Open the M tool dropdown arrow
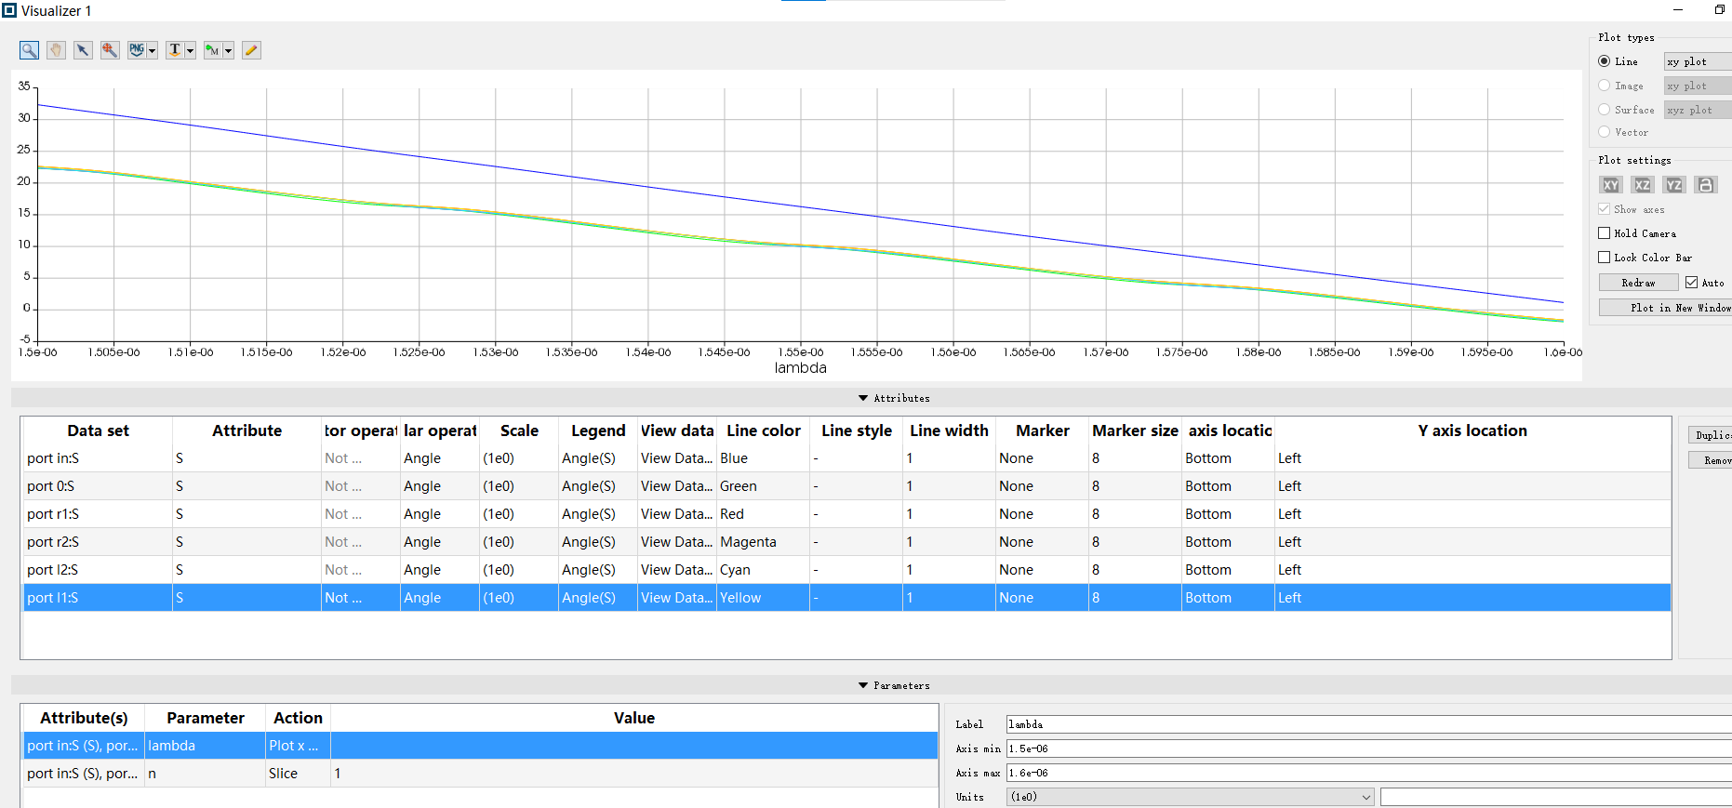The width and height of the screenshot is (1732, 808). (228, 50)
